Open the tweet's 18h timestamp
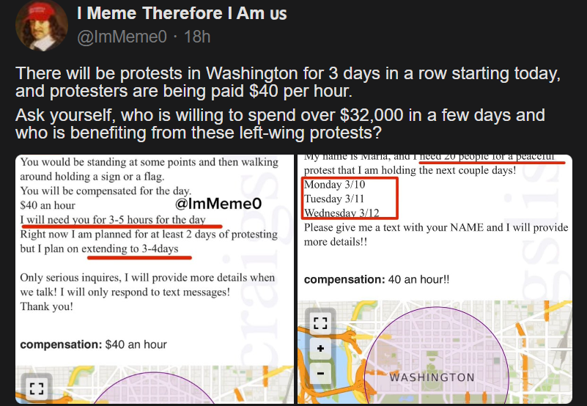This screenshot has width=587, height=406. click(x=197, y=36)
